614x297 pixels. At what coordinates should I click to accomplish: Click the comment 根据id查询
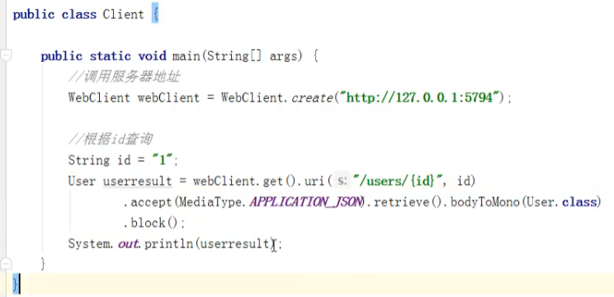point(111,139)
